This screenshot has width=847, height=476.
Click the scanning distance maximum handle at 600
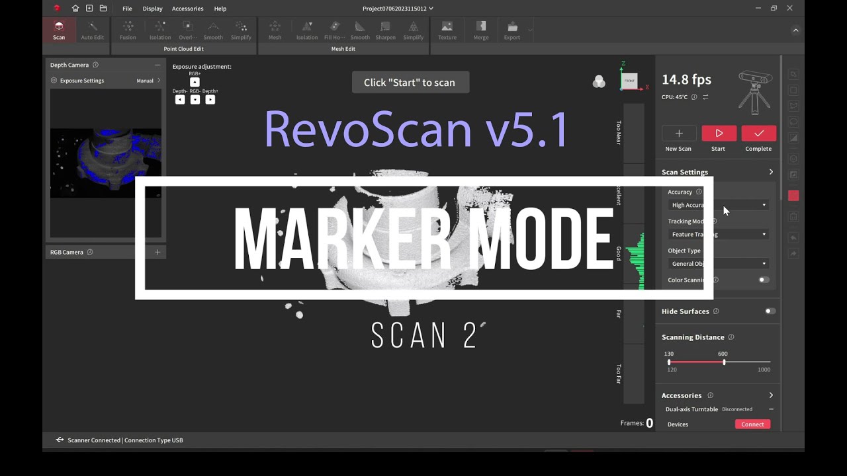click(724, 362)
